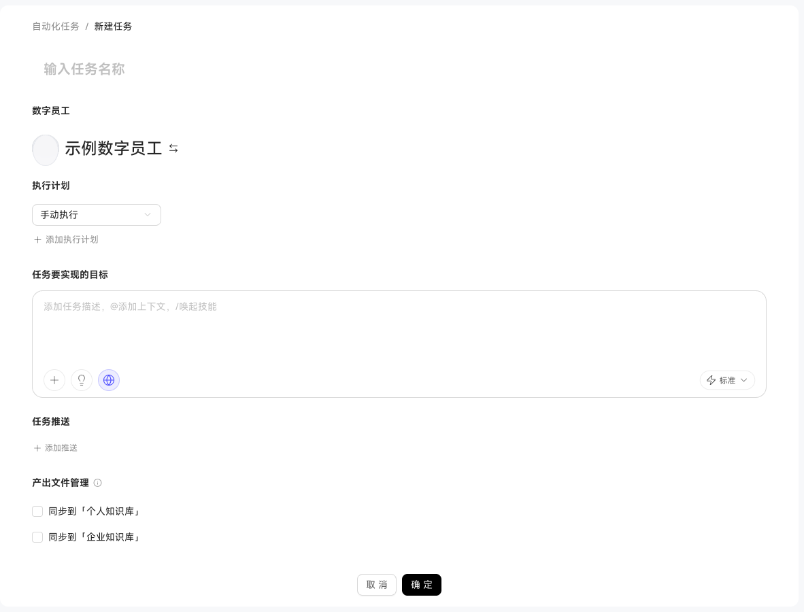Click the 确定 button
This screenshot has height=612, width=804.
(422, 585)
